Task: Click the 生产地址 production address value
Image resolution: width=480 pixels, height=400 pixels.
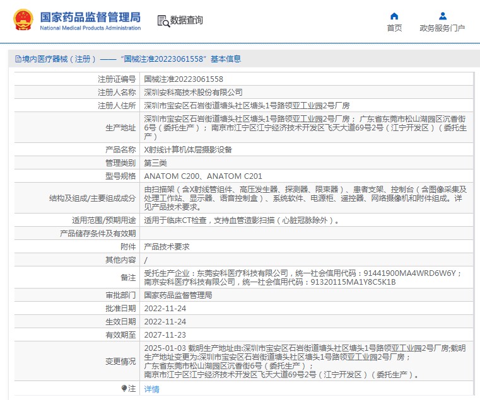Action: pyautogui.click(x=305, y=127)
